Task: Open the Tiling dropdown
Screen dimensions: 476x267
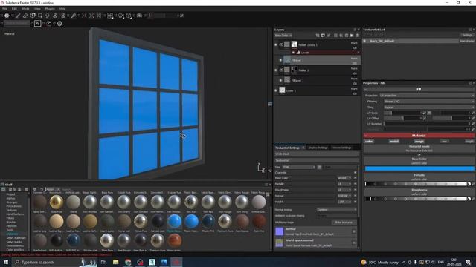Action: [x=428, y=107]
